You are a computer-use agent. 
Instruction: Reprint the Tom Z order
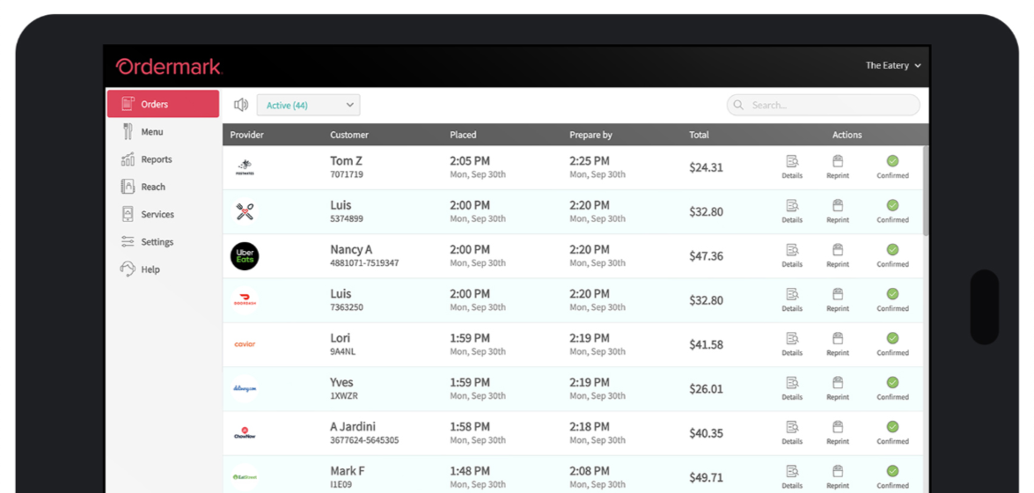tap(838, 167)
